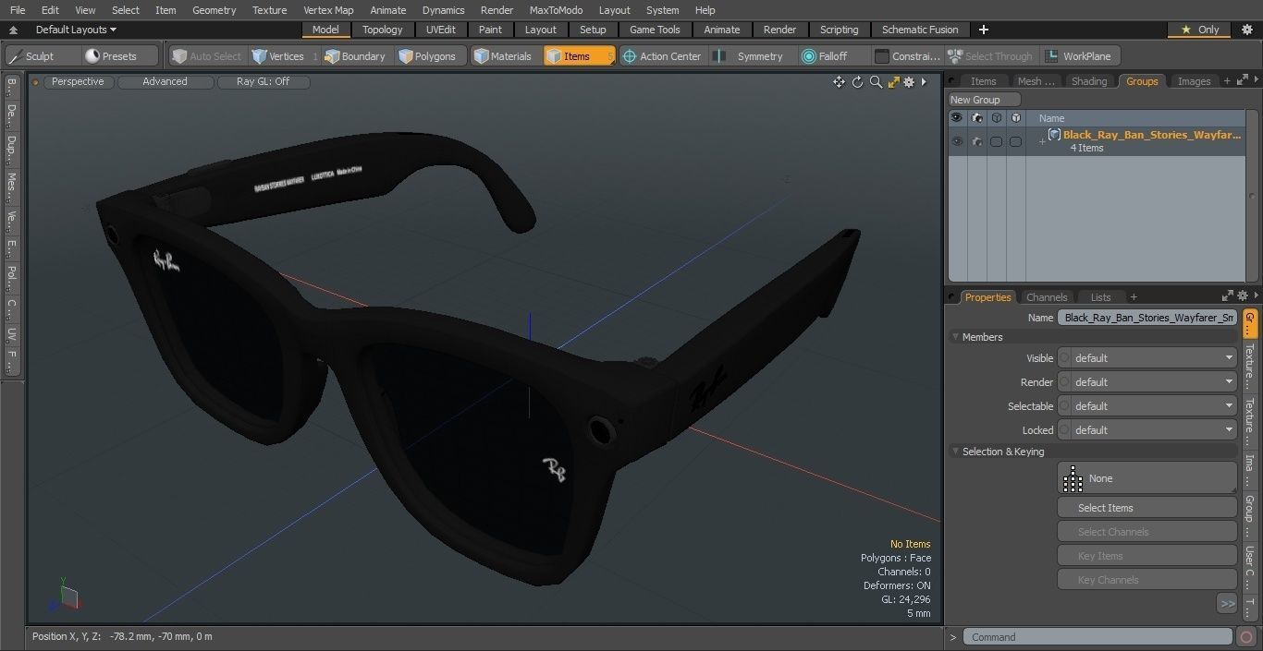Image resolution: width=1263 pixels, height=651 pixels.
Task: Switch to the Channels tab
Action: (1047, 297)
